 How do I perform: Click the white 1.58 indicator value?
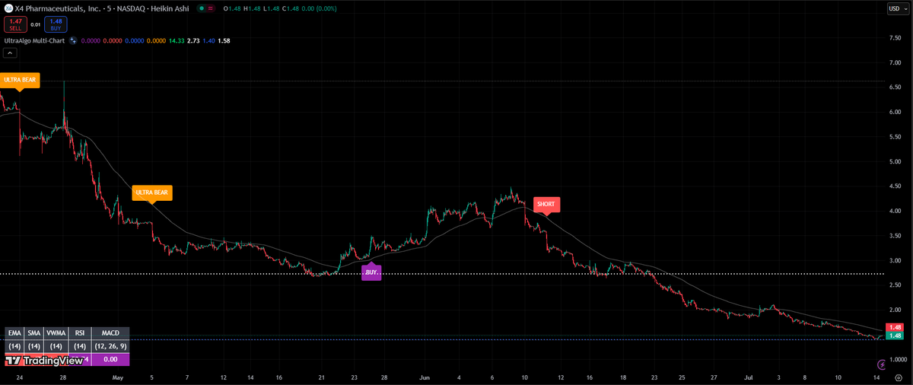pos(224,40)
